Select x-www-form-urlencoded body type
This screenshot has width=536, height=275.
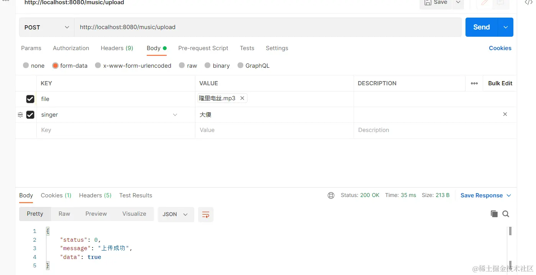[x=98, y=65]
